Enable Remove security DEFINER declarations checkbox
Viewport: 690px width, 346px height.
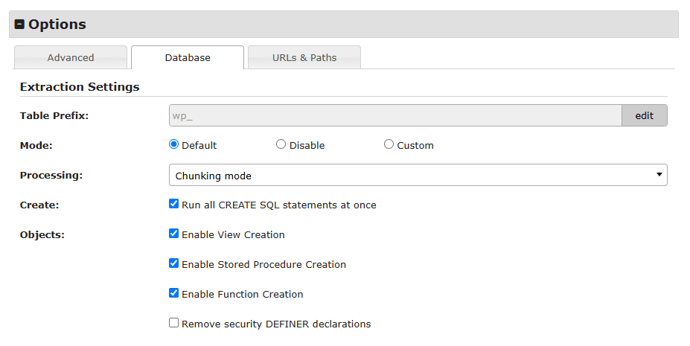tap(174, 323)
